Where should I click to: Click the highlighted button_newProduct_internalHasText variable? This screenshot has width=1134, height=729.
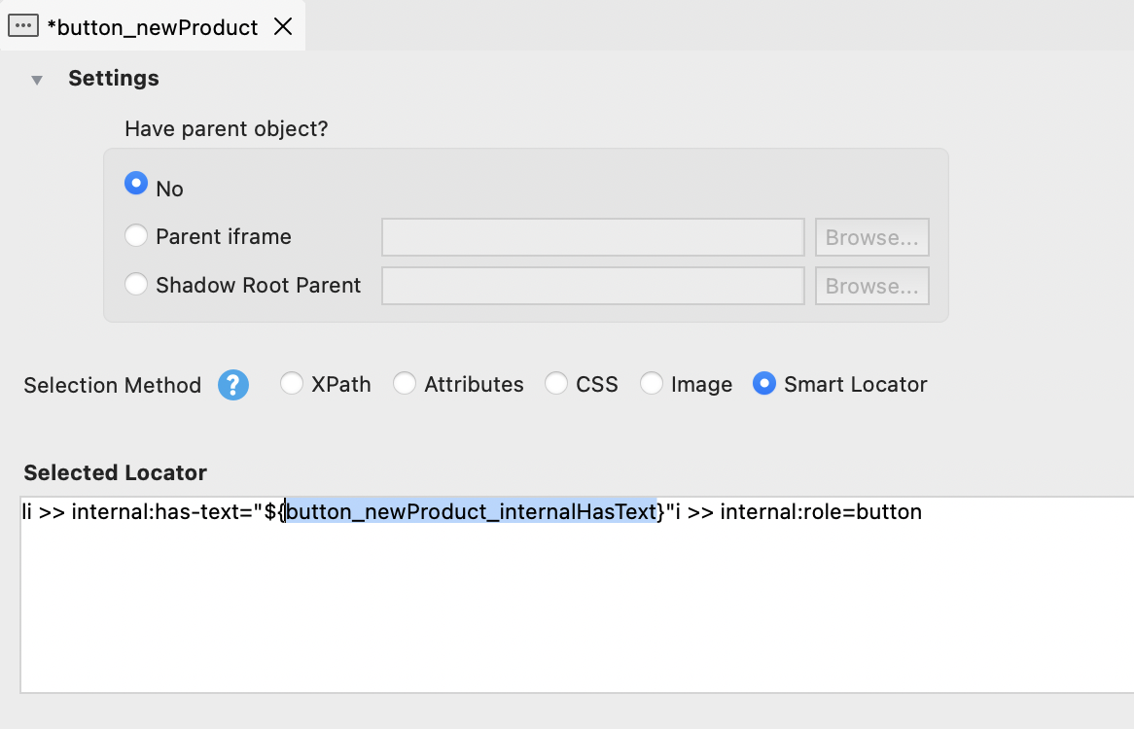coord(471,511)
